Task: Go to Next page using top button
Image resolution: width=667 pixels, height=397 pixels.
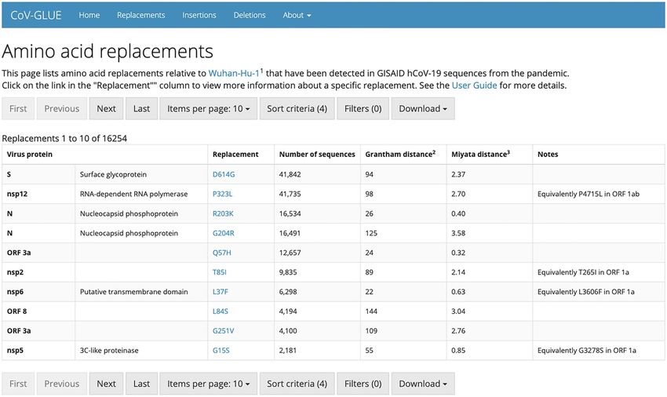Action: 107,108
